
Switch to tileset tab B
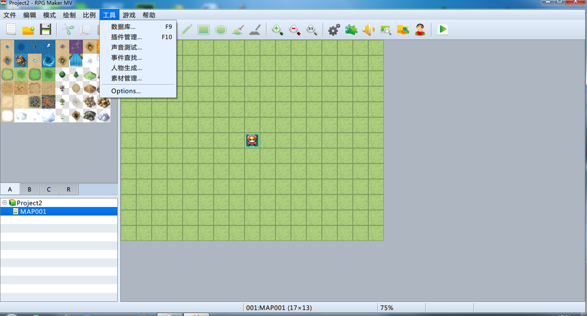coord(30,189)
